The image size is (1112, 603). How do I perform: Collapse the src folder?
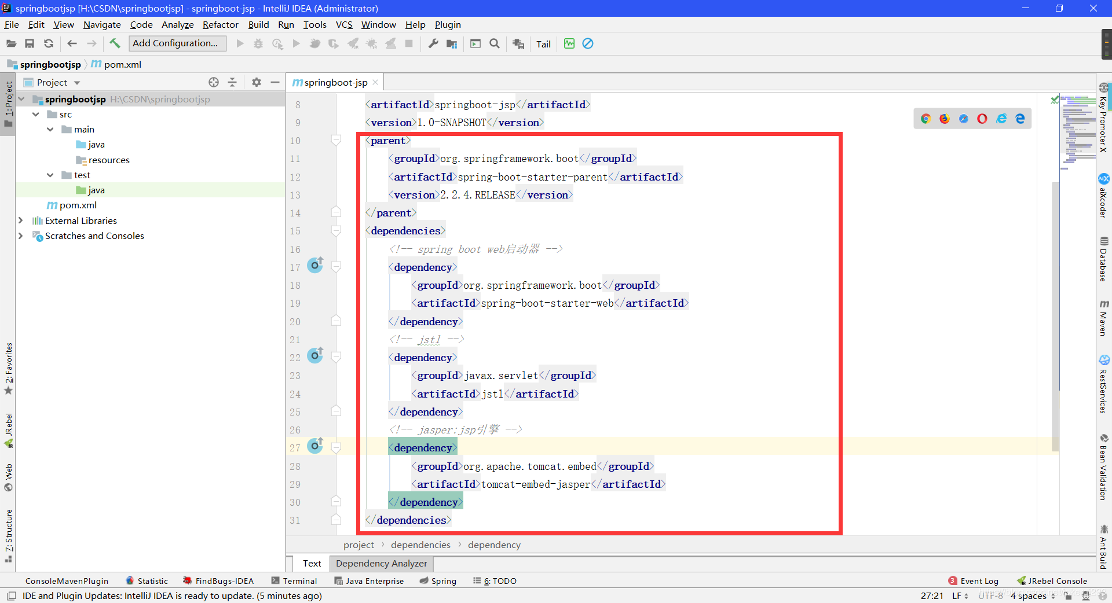(x=36, y=114)
